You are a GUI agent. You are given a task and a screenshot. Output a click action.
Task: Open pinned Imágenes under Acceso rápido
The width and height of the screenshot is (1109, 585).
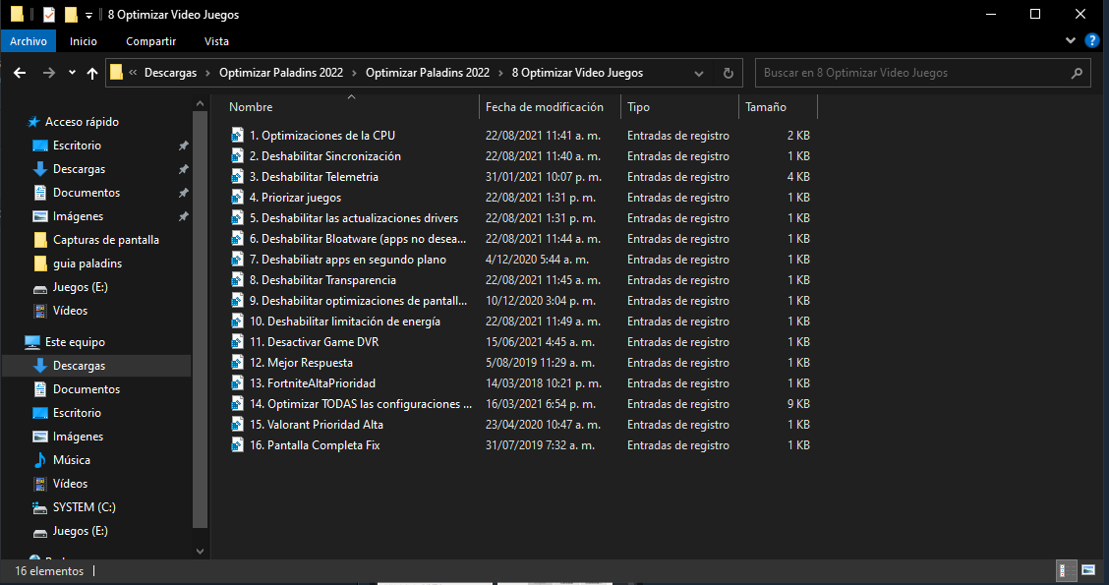[x=78, y=215]
